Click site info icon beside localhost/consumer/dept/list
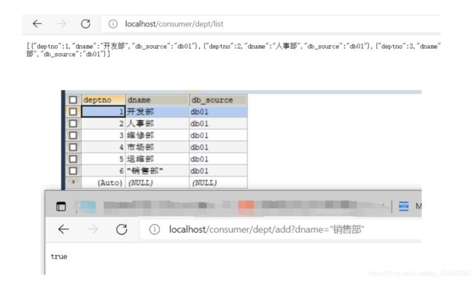This screenshot has height=281, width=474. click(x=113, y=24)
